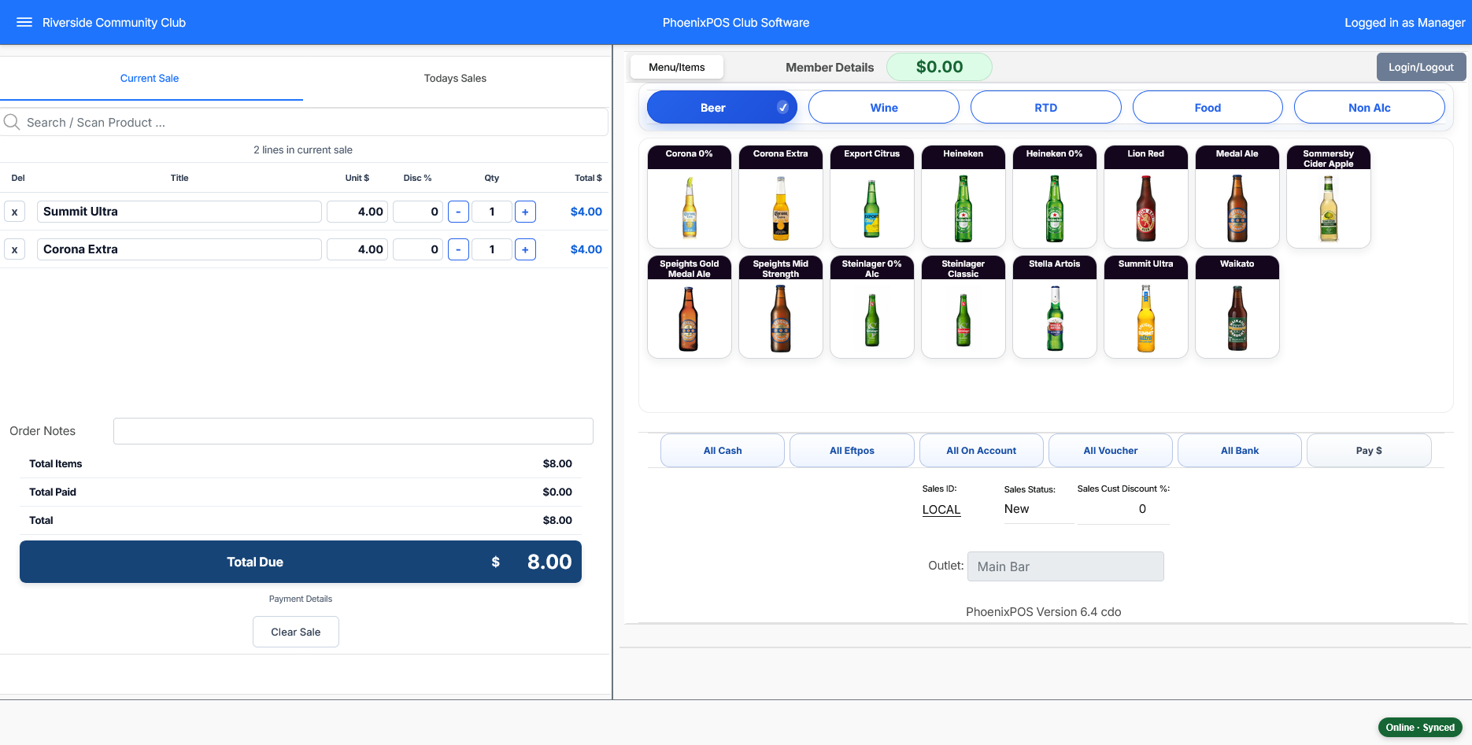Screen dimensions: 1472x745
Task: Open the Non Alc category
Action: (x=1370, y=107)
